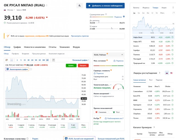Click the technical analysis gauge
This screenshot has height=140, width=176.
point(118,87)
